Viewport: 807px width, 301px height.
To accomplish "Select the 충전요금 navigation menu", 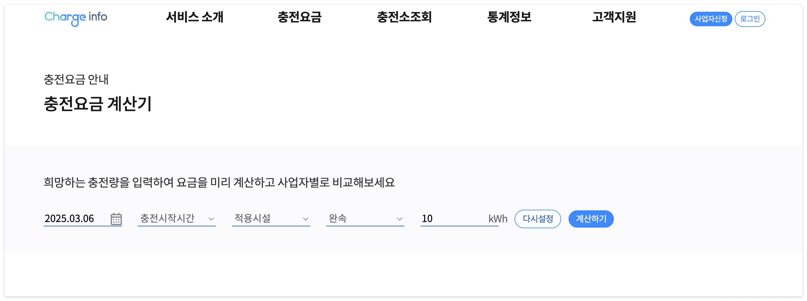I will (300, 18).
